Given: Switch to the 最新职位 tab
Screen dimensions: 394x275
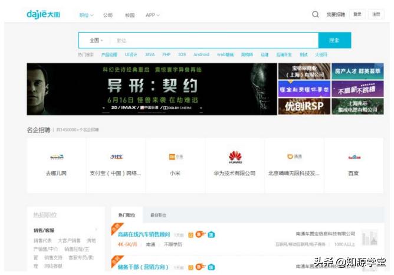Looking at the screenshot, I should 158,215.
